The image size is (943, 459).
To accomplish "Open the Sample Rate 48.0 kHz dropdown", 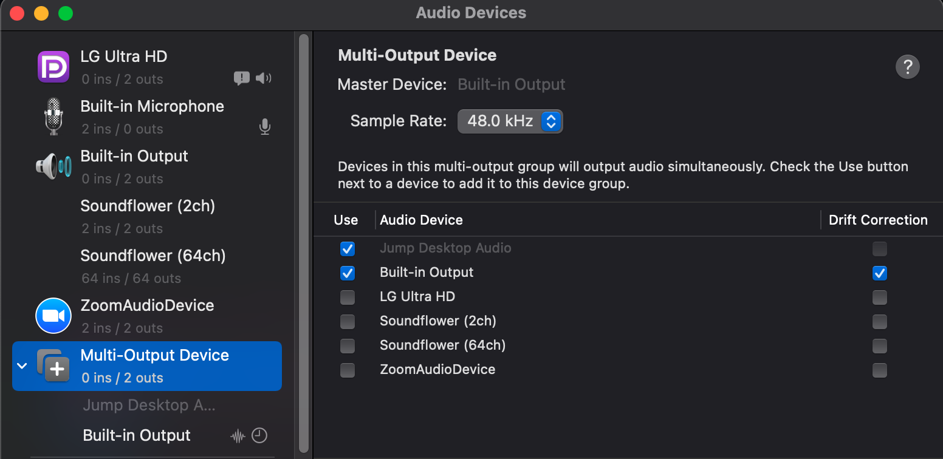I will click(510, 121).
